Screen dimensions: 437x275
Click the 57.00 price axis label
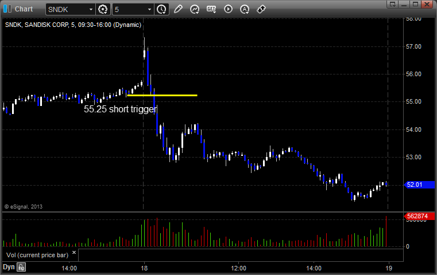pyautogui.click(x=413, y=46)
